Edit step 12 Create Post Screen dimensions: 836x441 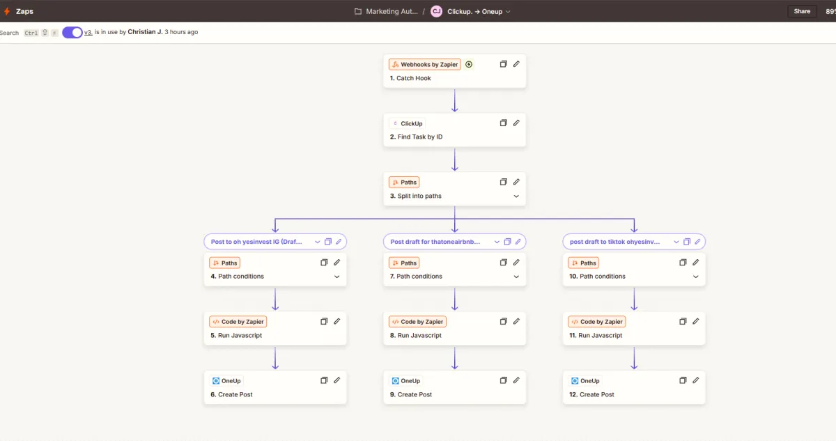tap(695, 380)
